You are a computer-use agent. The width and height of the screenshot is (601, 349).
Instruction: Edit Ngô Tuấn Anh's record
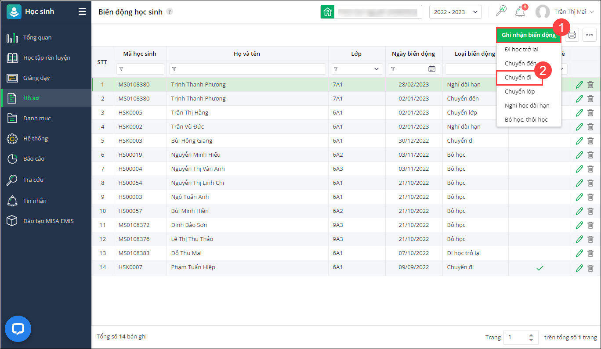tap(579, 197)
